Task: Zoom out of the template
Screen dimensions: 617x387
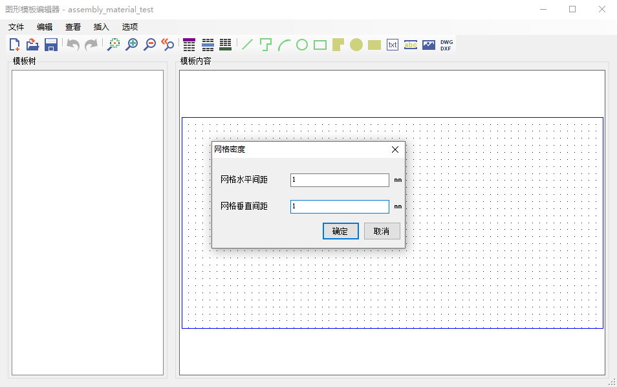Action: 150,45
